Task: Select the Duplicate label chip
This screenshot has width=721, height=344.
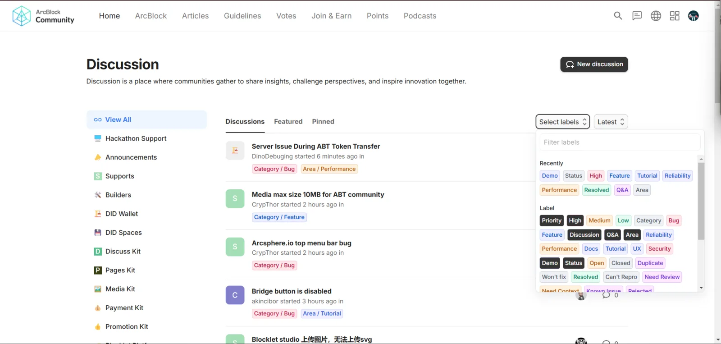Action: coord(650,263)
